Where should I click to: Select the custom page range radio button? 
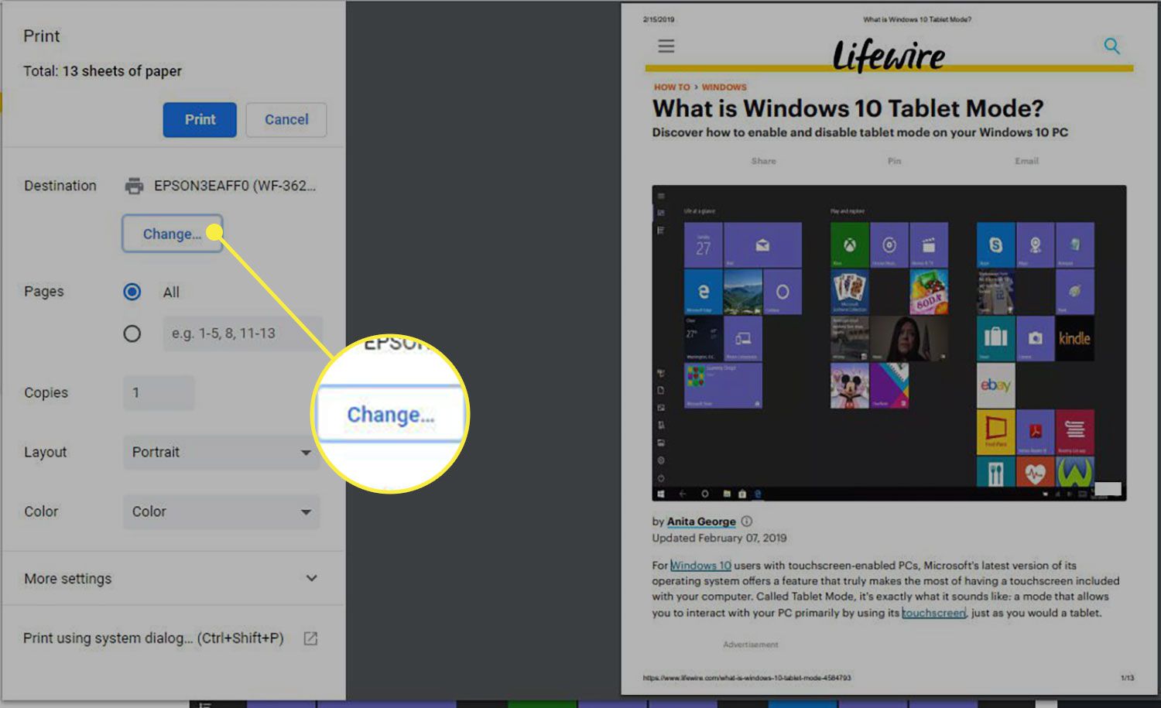pyautogui.click(x=132, y=333)
